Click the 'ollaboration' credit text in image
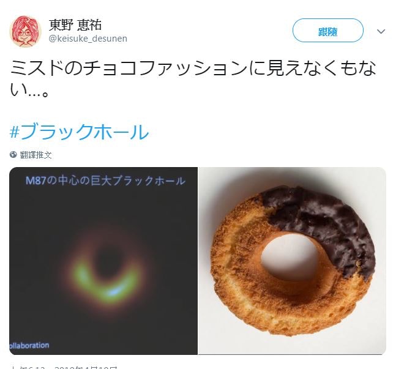The height and width of the screenshot is (369, 404). point(29,345)
